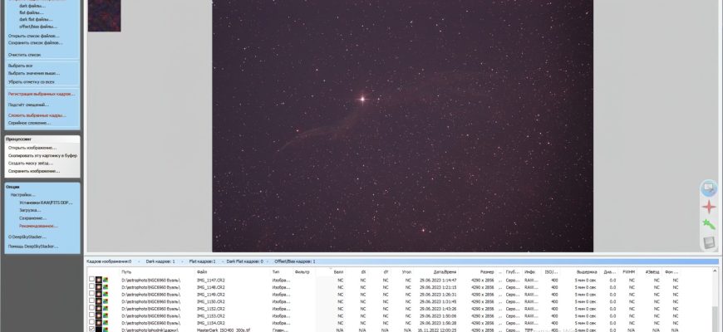Click the small preview thumbnail at top left
The width and height of the screenshot is (723, 332).
coord(104,16)
